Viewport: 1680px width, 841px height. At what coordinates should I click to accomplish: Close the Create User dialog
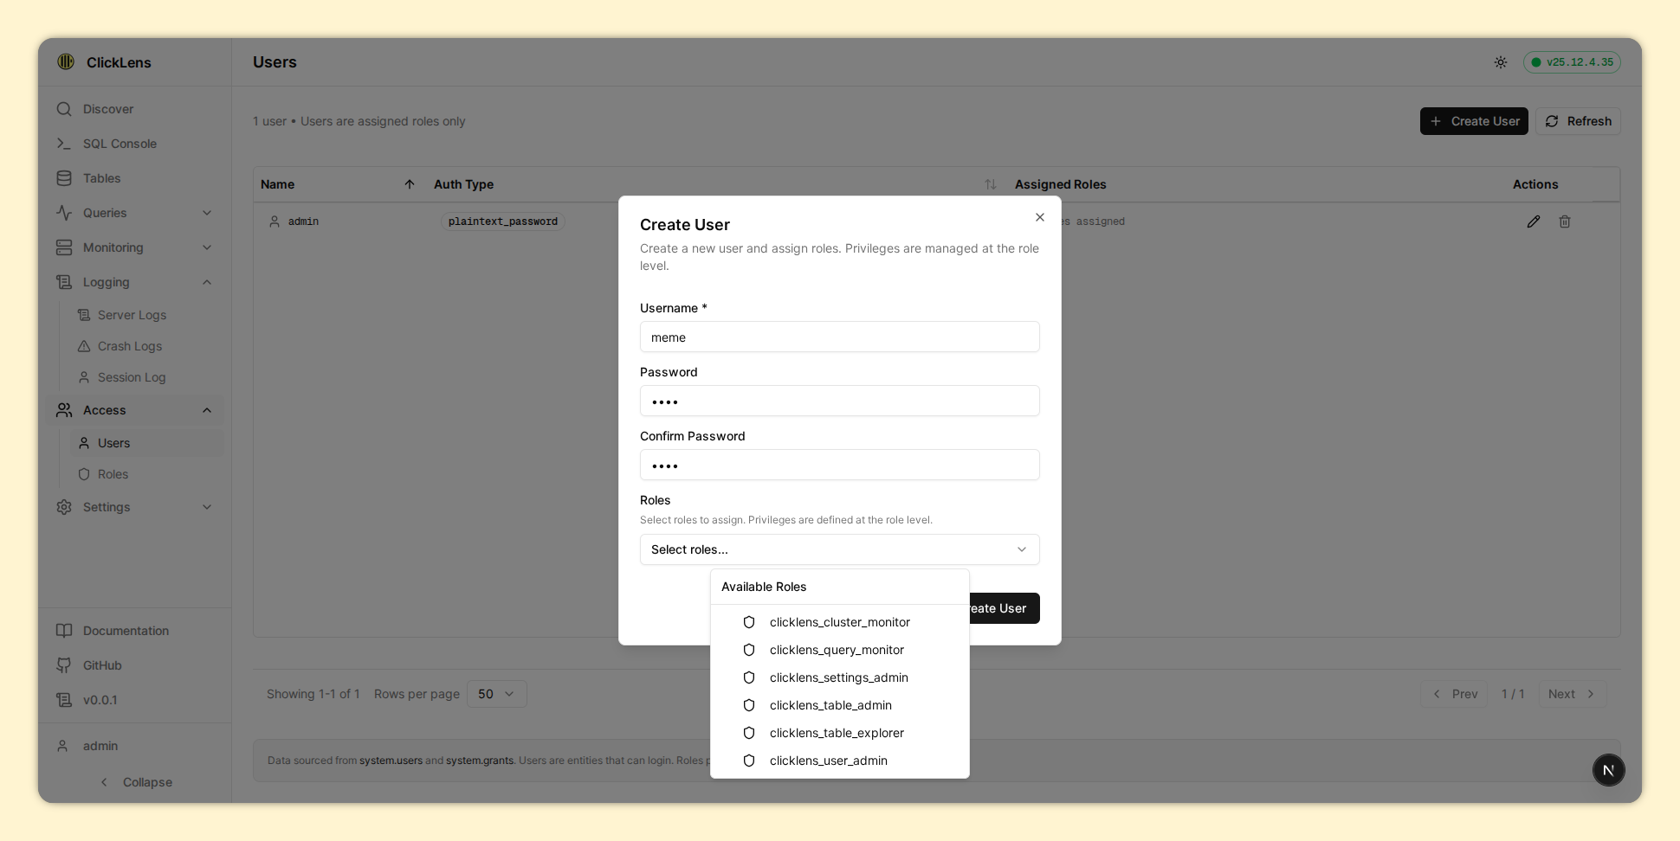pos(1039,217)
